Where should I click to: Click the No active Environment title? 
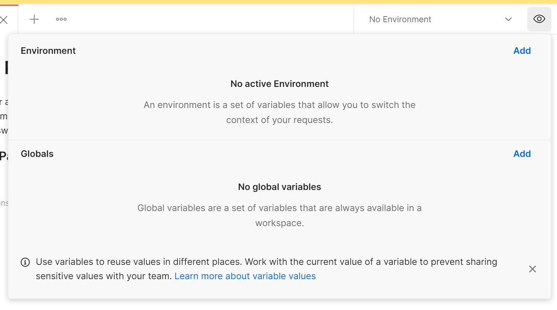pyautogui.click(x=280, y=84)
